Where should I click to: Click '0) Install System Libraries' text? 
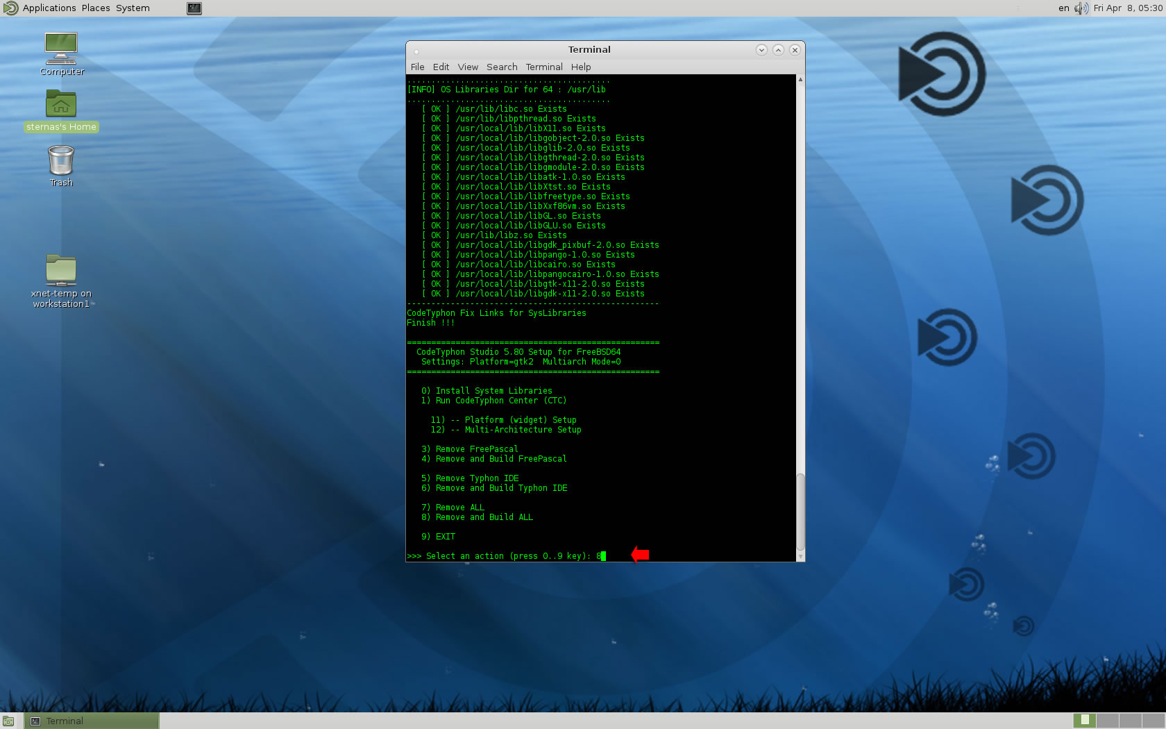click(487, 391)
